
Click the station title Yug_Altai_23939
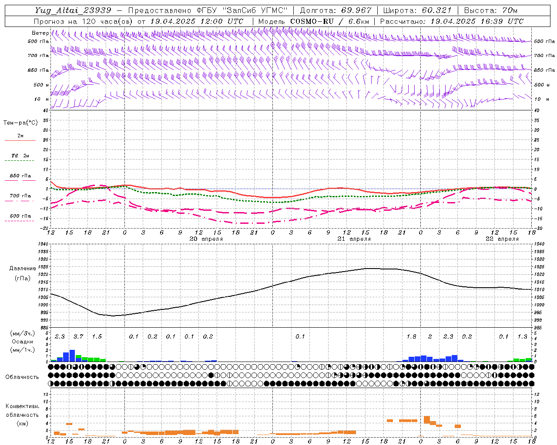click(73, 10)
